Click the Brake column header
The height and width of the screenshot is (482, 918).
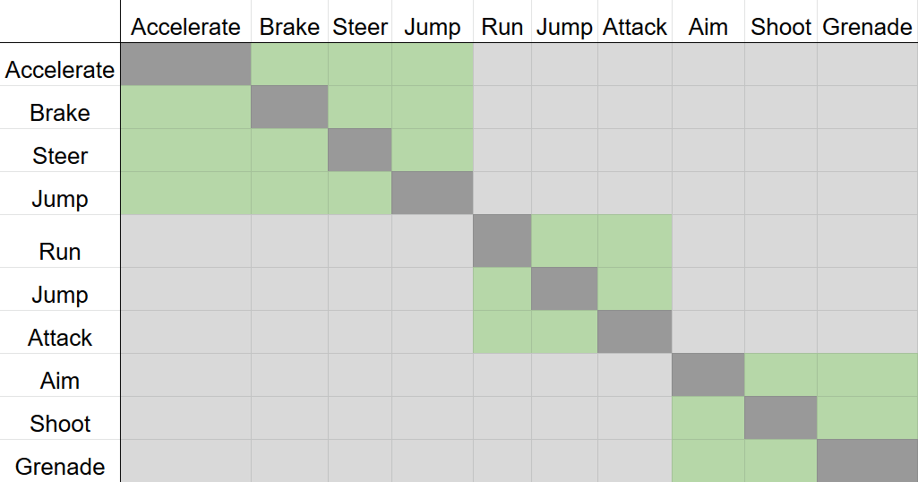click(289, 27)
